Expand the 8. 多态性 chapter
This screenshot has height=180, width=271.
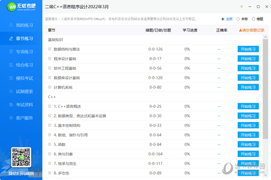point(50,173)
